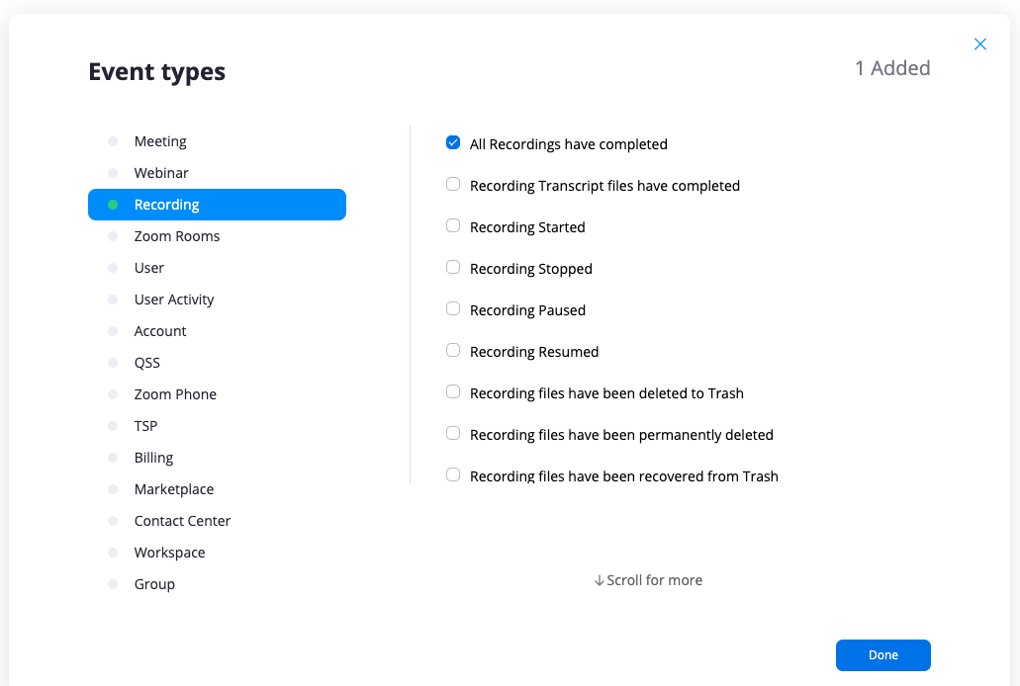1020x686 pixels.
Task: Select the Marketplace category
Action: [174, 489]
